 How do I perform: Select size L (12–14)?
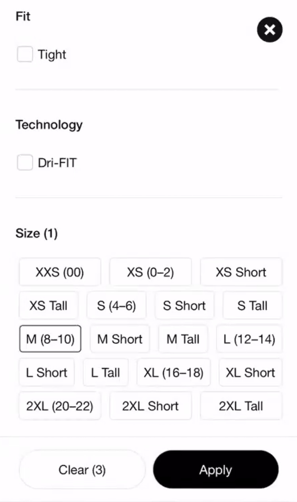point(249,339)
